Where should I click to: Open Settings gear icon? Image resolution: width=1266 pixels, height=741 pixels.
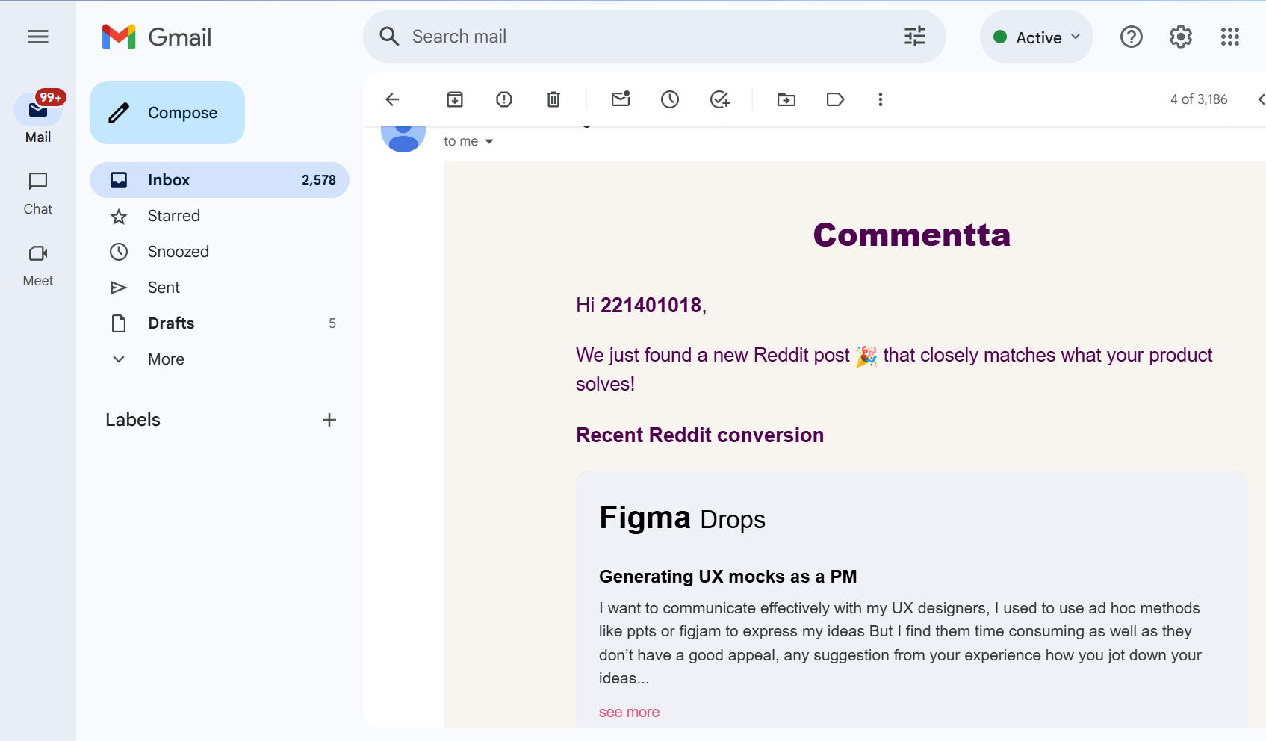point(1181,37)
